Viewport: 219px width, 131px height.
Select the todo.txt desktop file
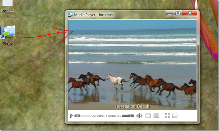(x=7, y=6)
